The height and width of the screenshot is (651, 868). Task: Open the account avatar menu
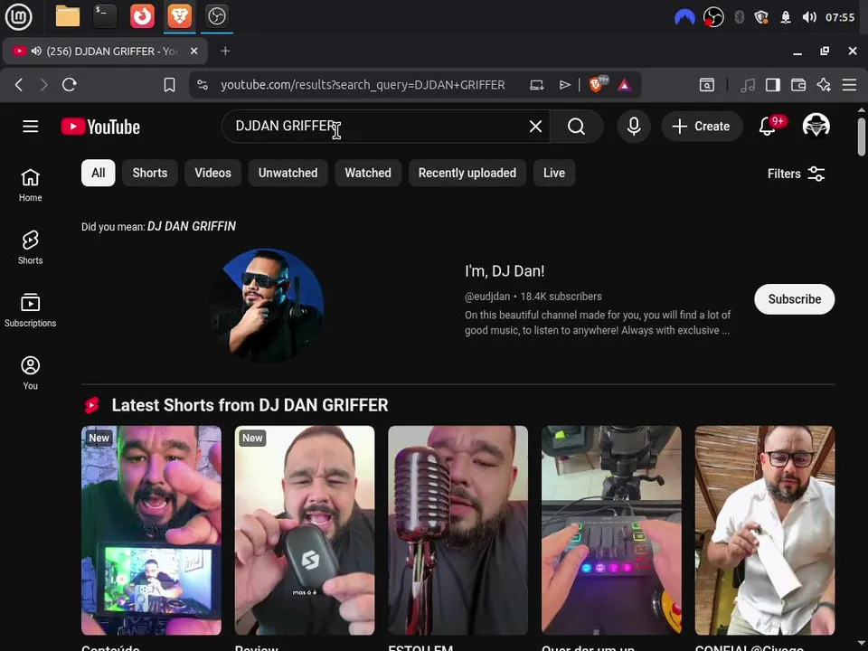click(x=816, y=126)
